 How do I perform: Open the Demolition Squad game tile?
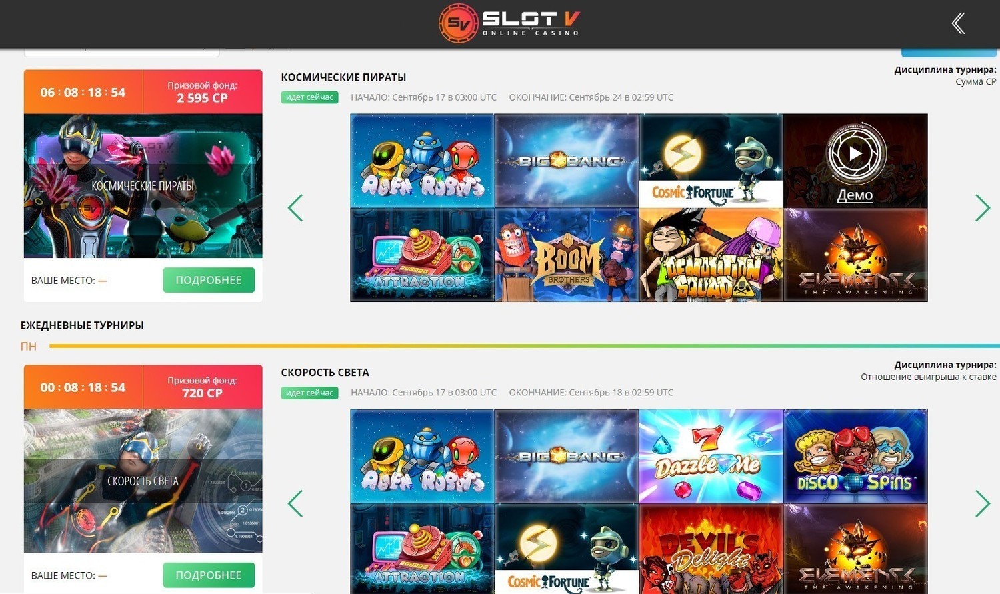[x=711, y=255]
